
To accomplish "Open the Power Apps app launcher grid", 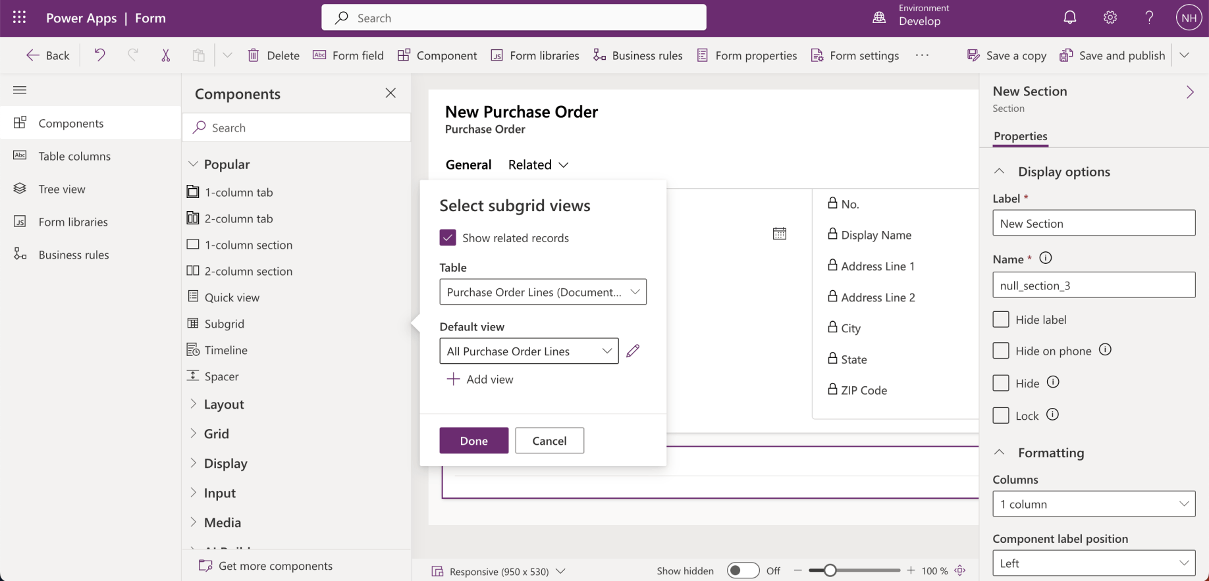I will 20,18.
